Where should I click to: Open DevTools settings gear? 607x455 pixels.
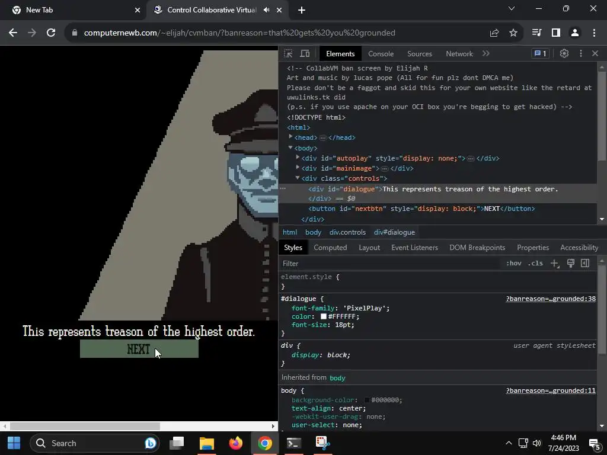(564, 54)
